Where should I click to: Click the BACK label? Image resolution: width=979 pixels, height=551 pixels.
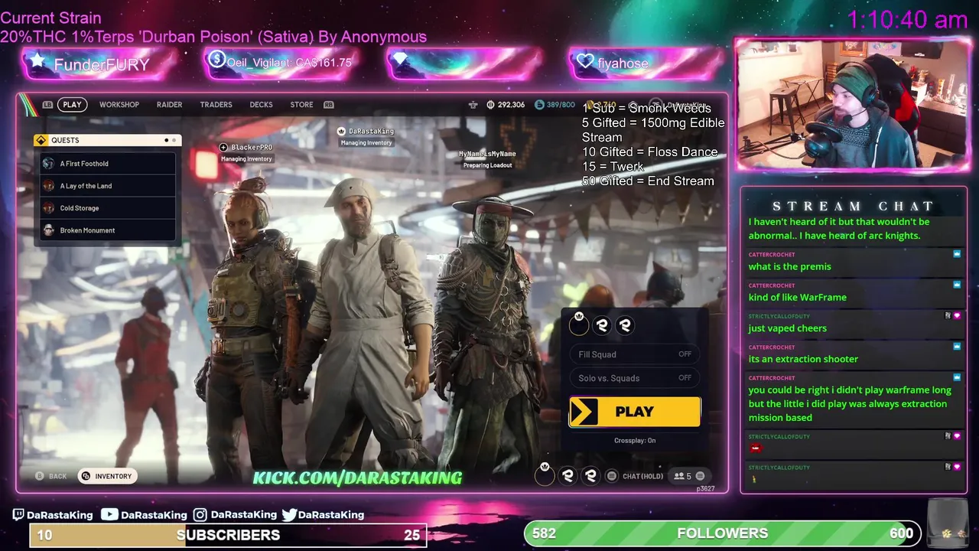[x=57, y=476]
